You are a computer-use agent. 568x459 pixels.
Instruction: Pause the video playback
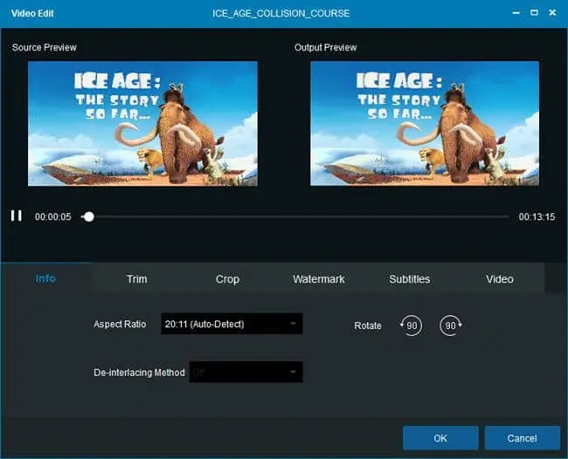(x=16, y=216)
